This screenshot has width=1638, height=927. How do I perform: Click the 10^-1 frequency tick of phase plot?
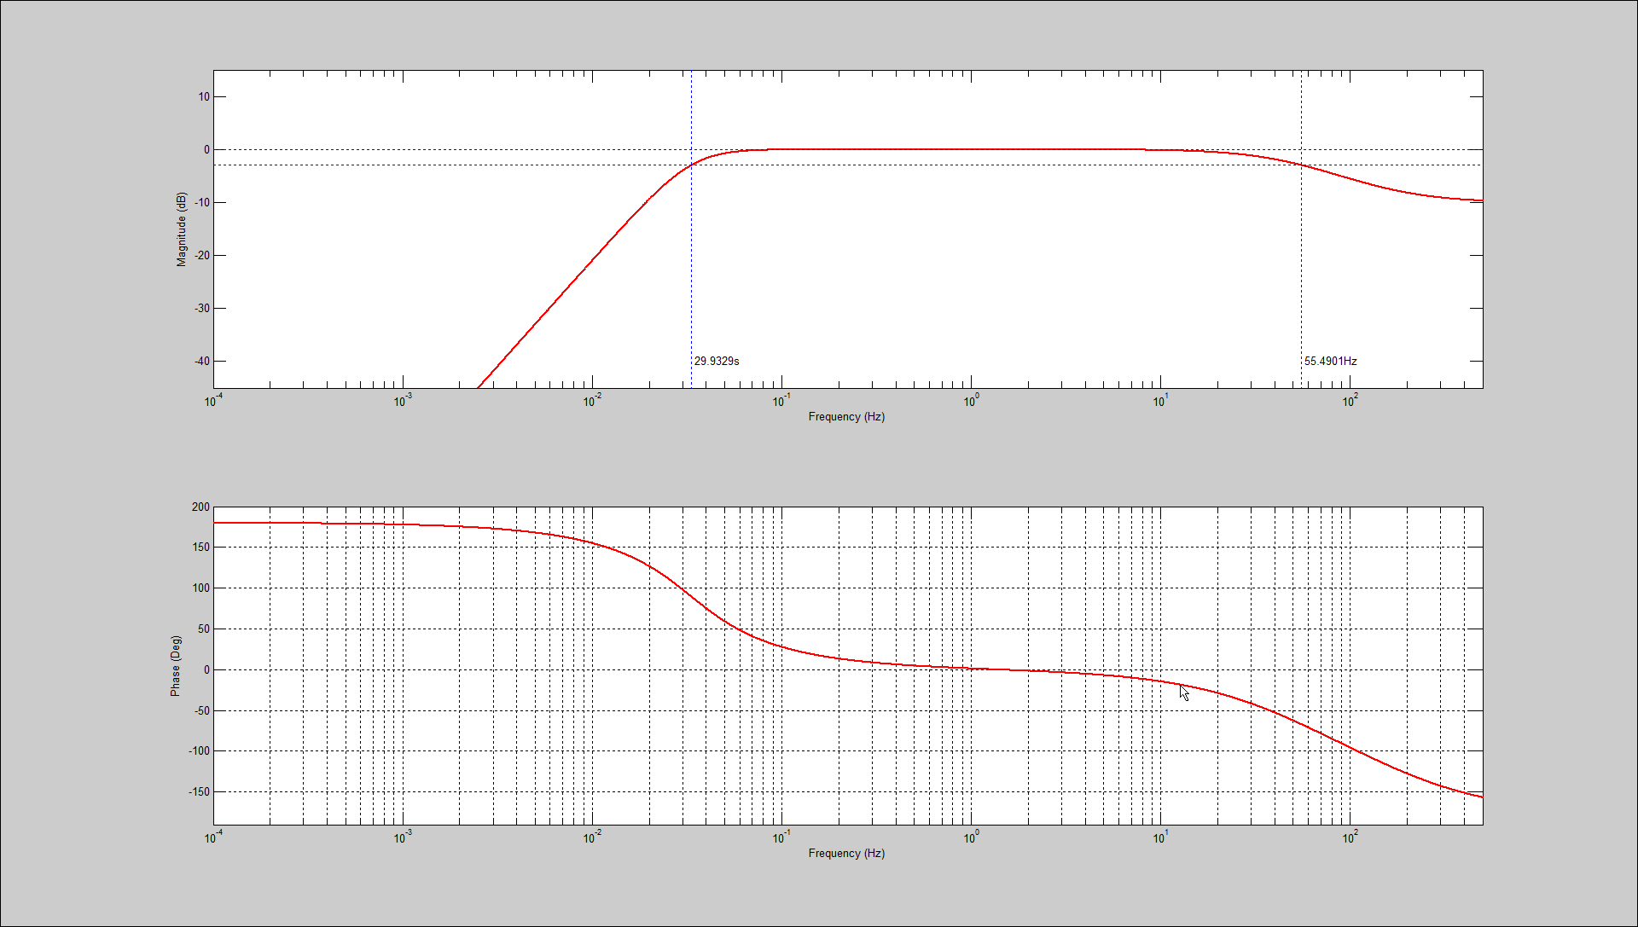(781, 837)
